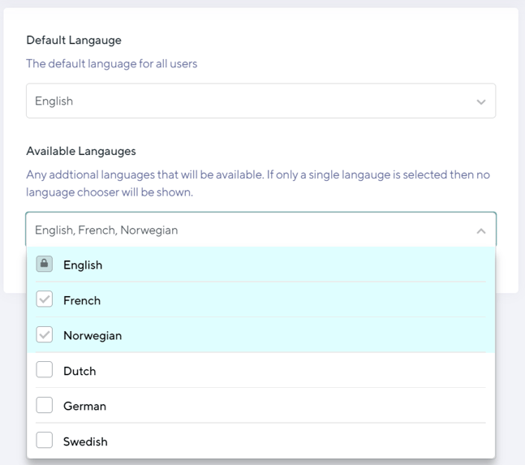Expand the Default Language chevron arrow
The height and width of the screenshot is (465, 525).
(x=481, y=102)
